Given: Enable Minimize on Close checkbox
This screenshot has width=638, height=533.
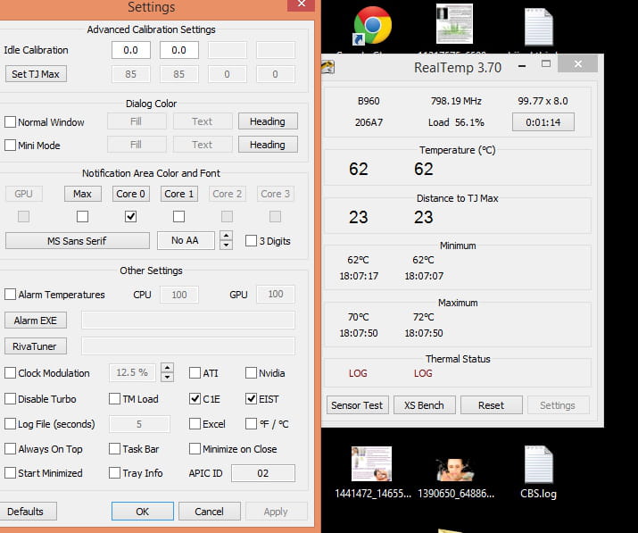Looking at the screenshot, I should (195, 449).
